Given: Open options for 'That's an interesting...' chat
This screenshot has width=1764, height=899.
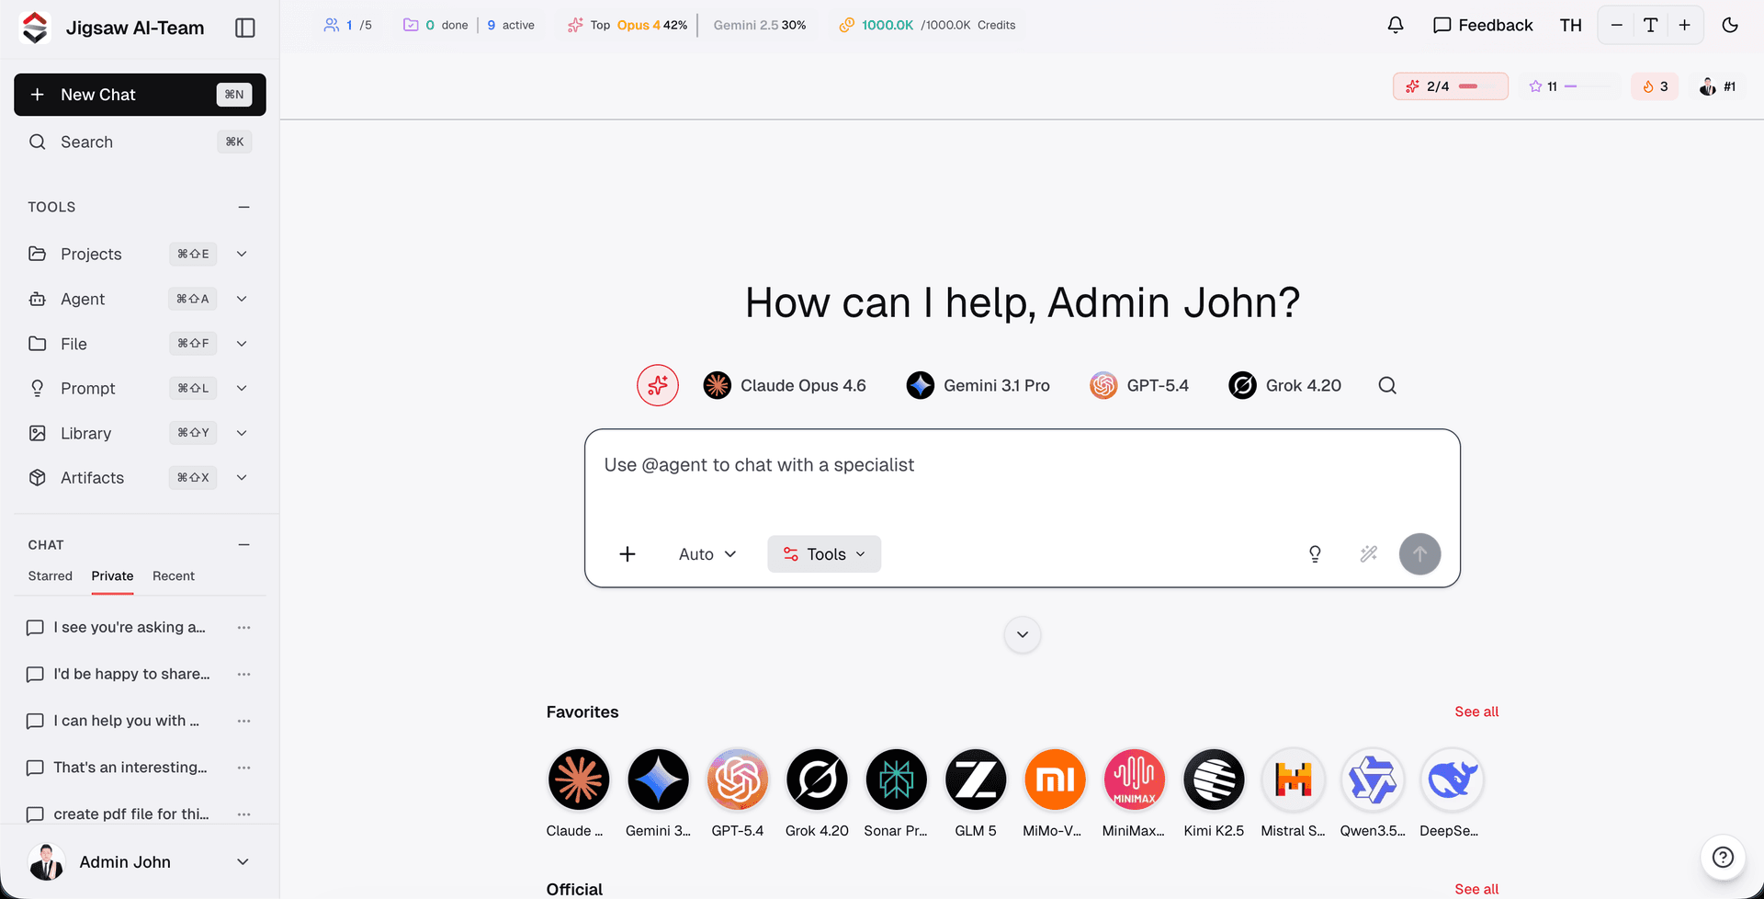Looking at the screenshot, I should click(x=243, y=768).
